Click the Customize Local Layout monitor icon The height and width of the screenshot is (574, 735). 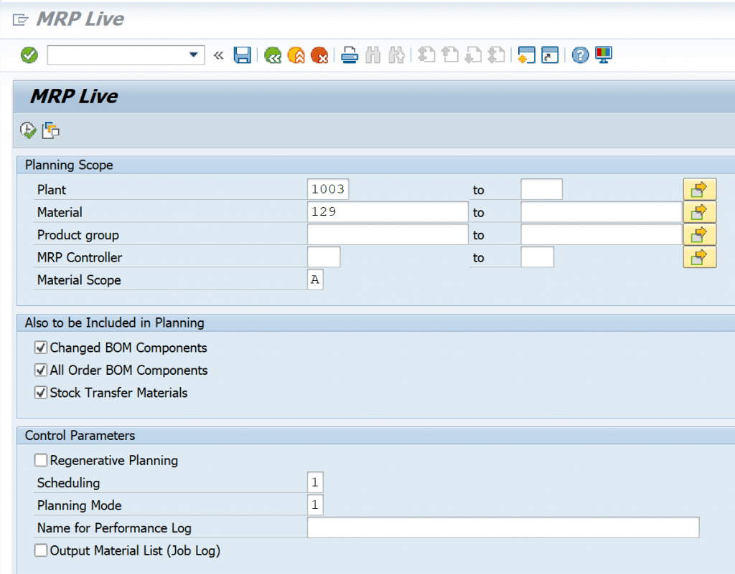point(604,55)
